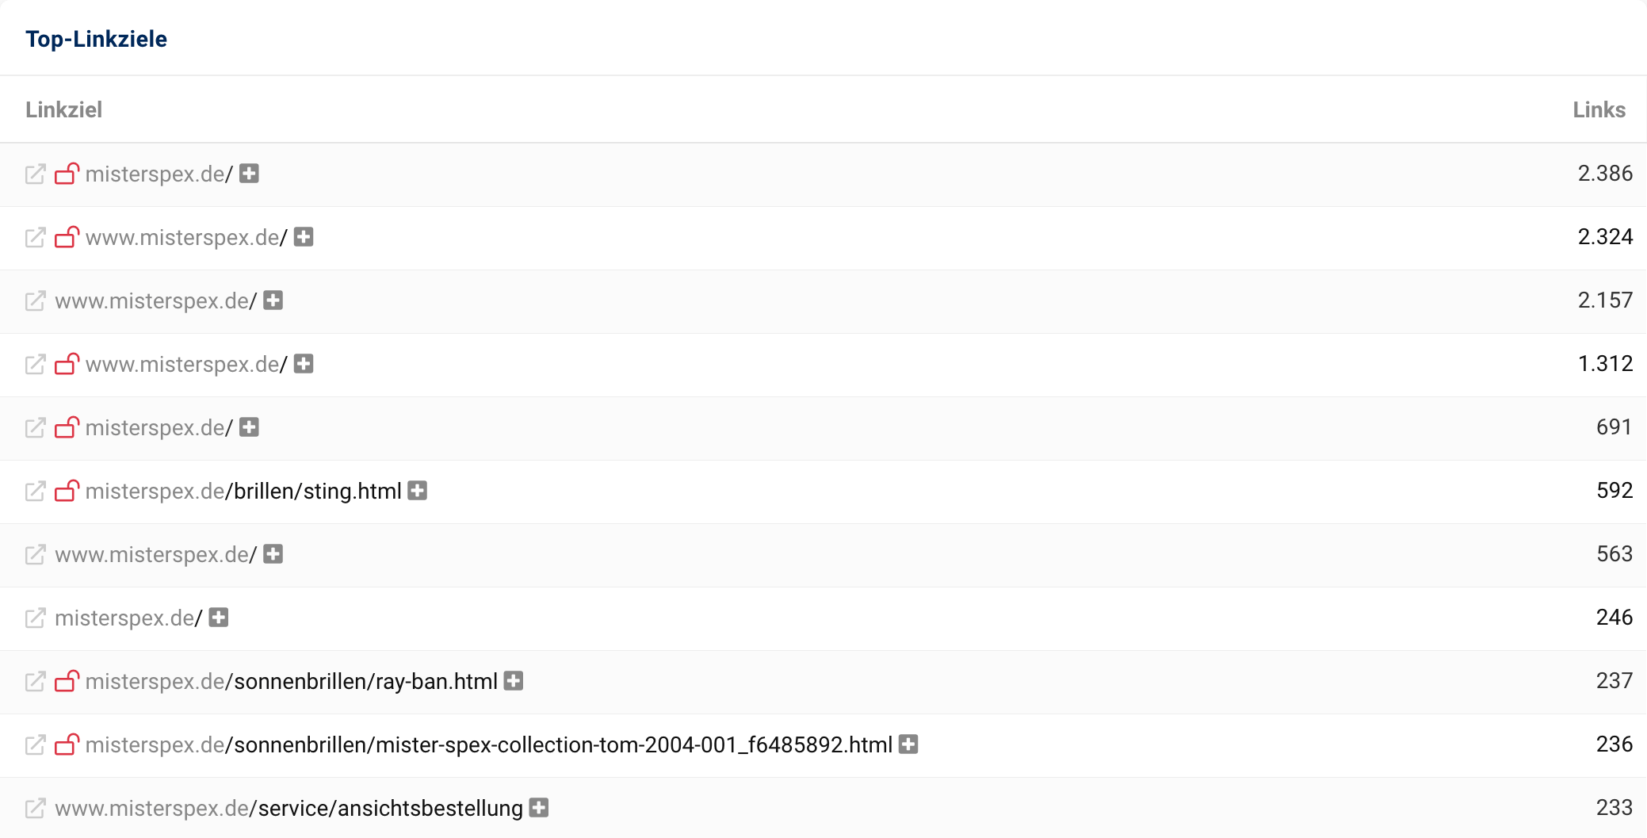Open the misterspex.de/brillen/sting.html link
The height and width of the screenshot is (838, 1647).
click(x=243, y=492)
